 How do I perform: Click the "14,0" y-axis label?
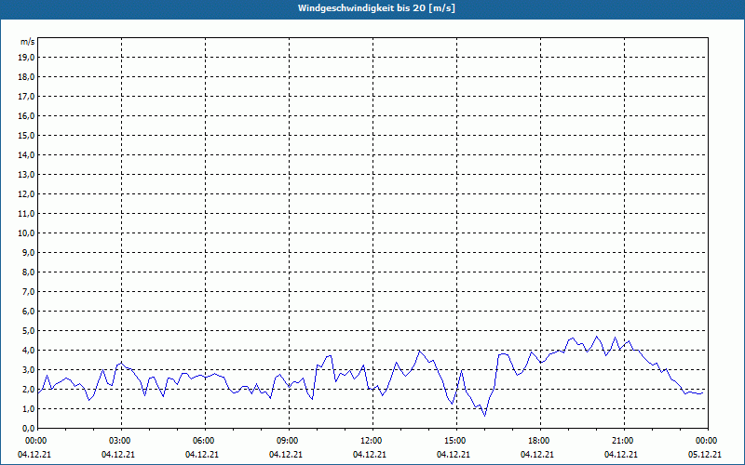pyautogui.click(x=27, y=154)
